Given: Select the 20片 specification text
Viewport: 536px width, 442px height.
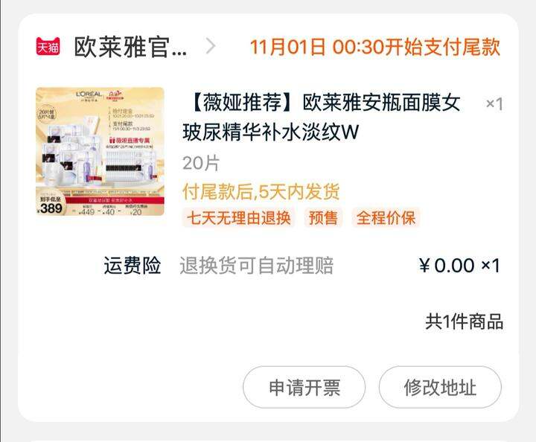Looking at the screenshot, I should 201,163.
